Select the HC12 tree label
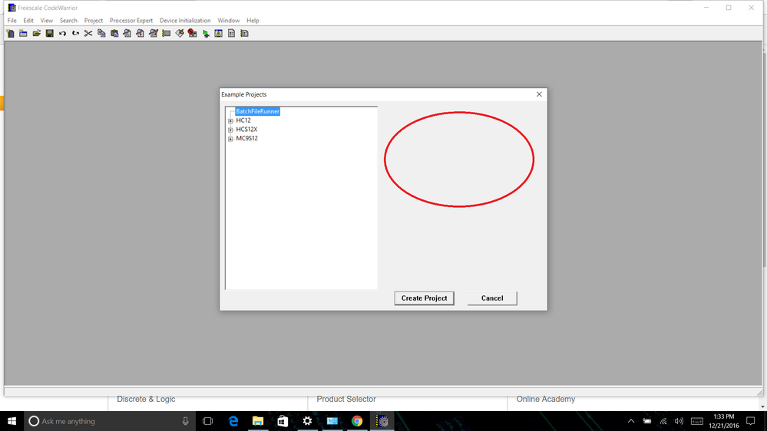Screen dimensions: 767x431 click(243, 120)
